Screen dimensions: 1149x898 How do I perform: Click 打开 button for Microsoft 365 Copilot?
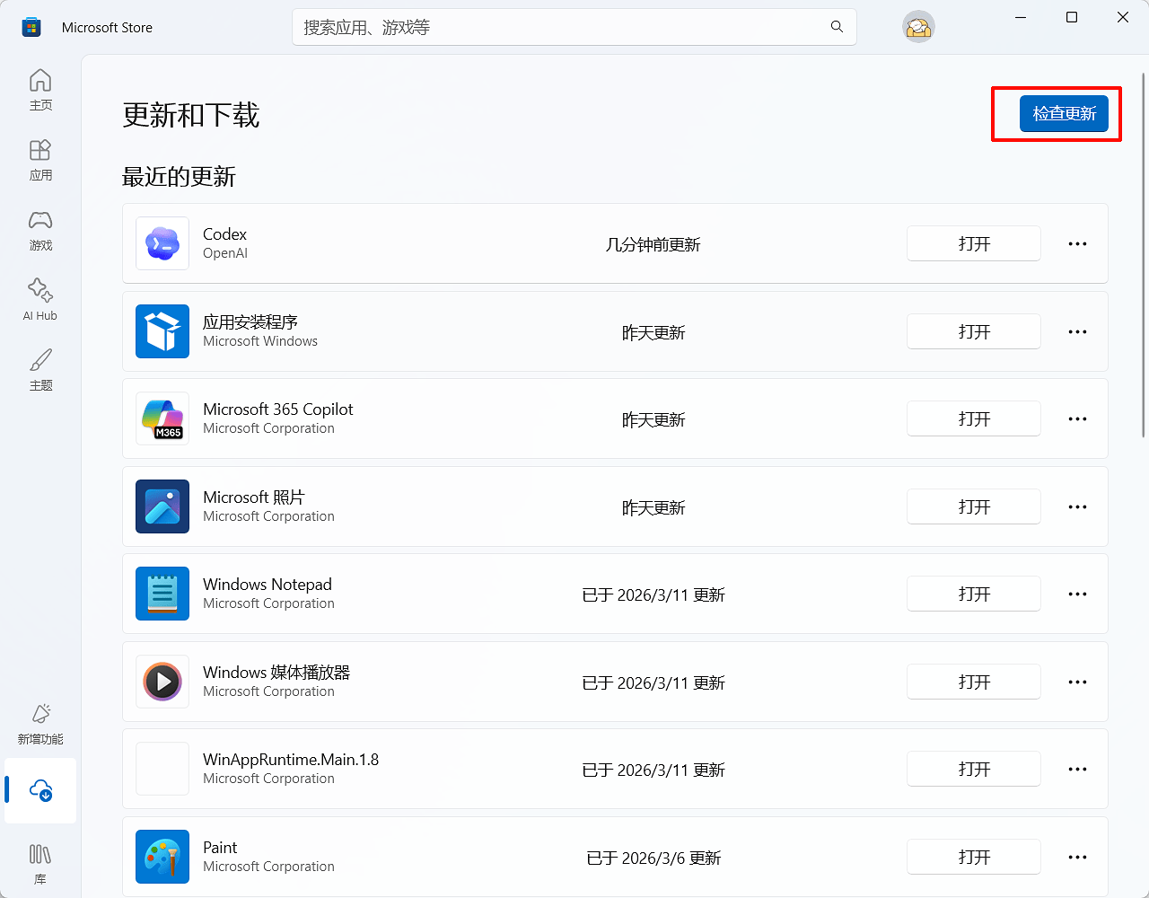[x=974, y=418]
